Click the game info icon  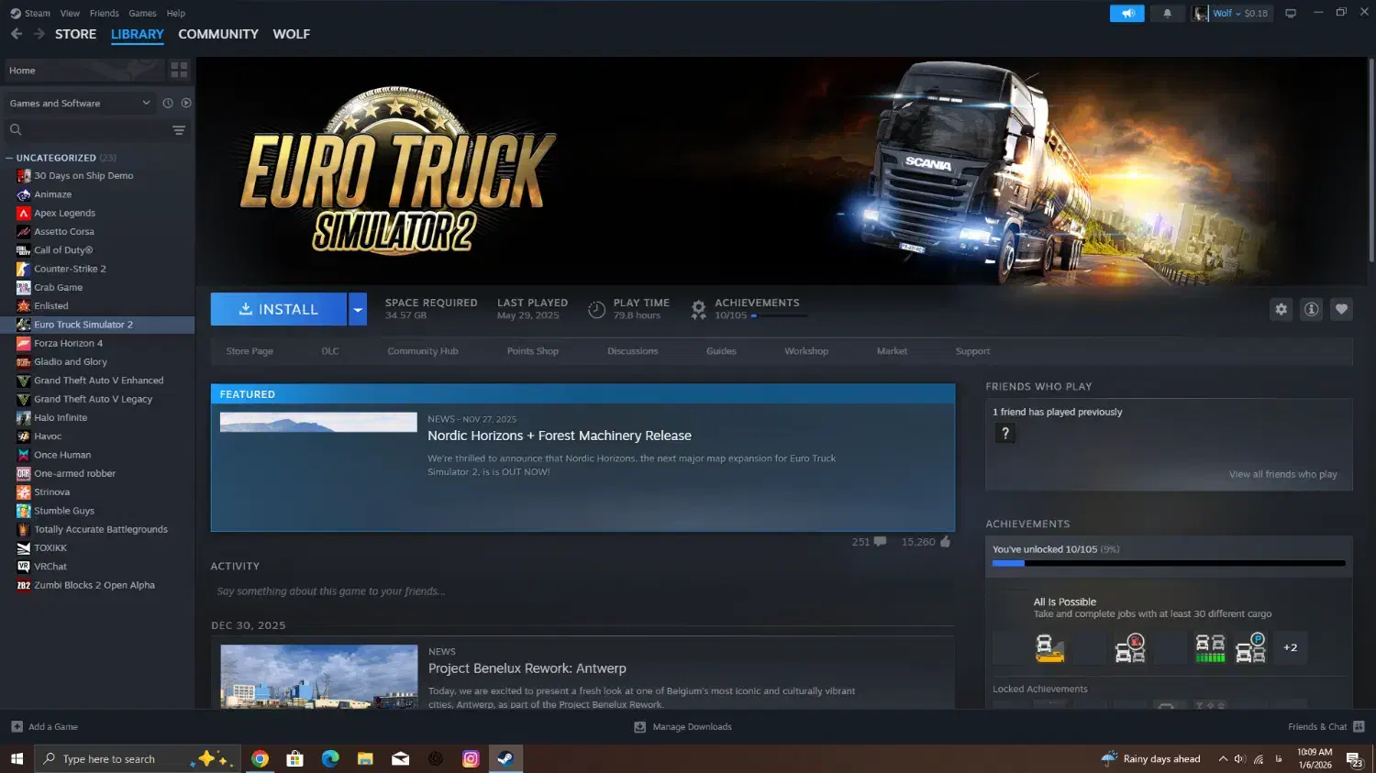point(1311,310)
